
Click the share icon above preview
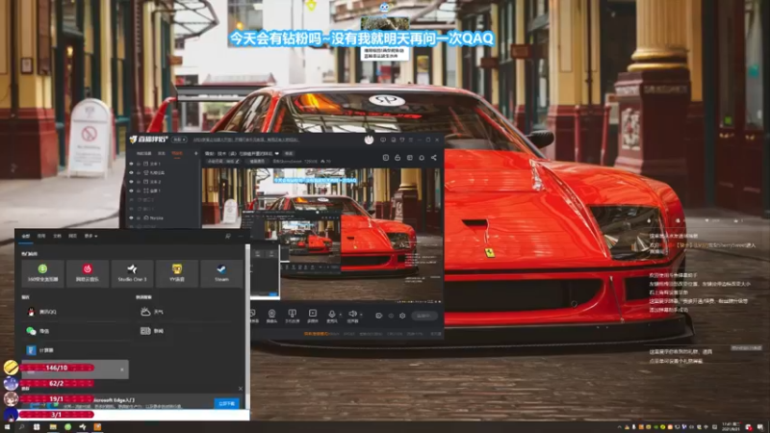[x=434, y=158]
